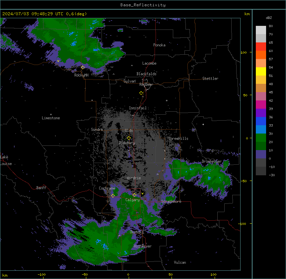
Task: Click the Lacombe city label
Action: 149,63
